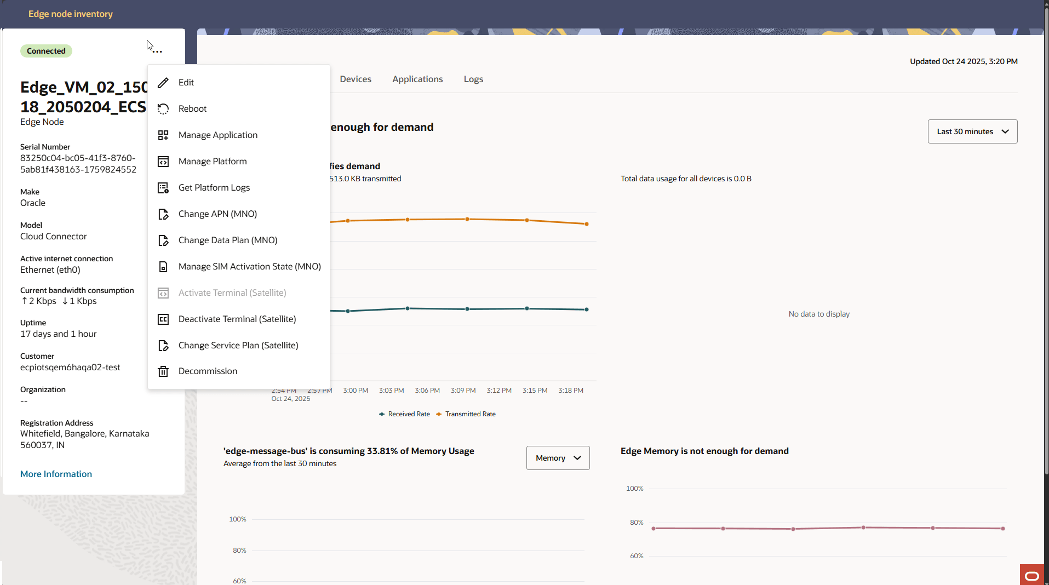Select the Edit pencil icon
The image size is (1049, 585).
tap(163, 82)
